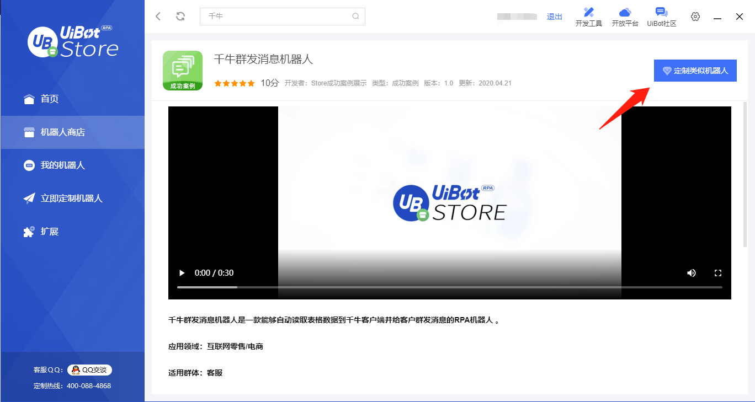Click the search magnifier icon
755x402 pixels.
[355, 17]
